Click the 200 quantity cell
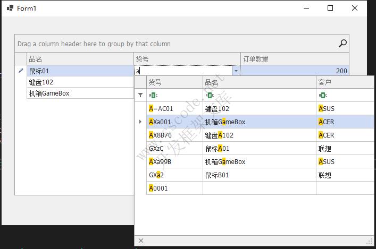376x249 pixels. pos(295,71)
